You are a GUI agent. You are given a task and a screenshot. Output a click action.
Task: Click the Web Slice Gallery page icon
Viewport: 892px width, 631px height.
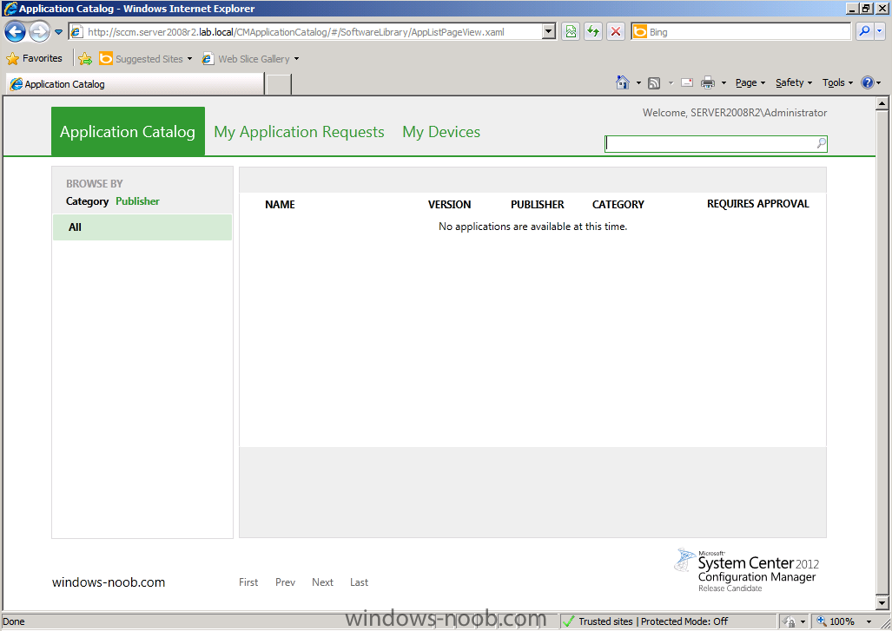pos(208,58)
